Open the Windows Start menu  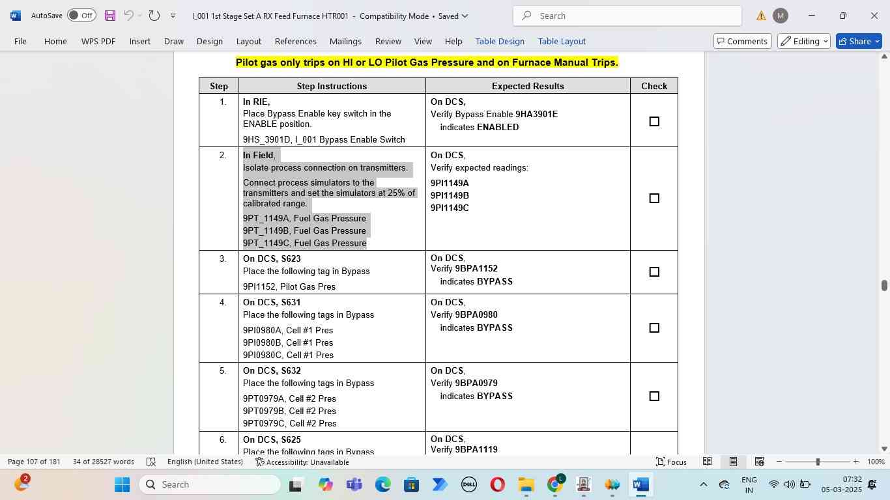coord(122,484)
